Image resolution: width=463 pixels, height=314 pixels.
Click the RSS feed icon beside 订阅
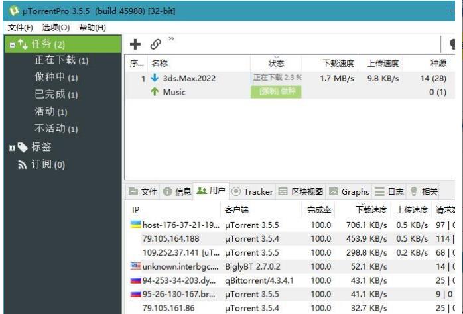22,164
